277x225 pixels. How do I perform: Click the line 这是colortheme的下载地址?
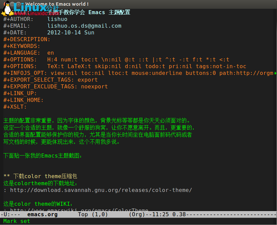(x=40, y=183)
